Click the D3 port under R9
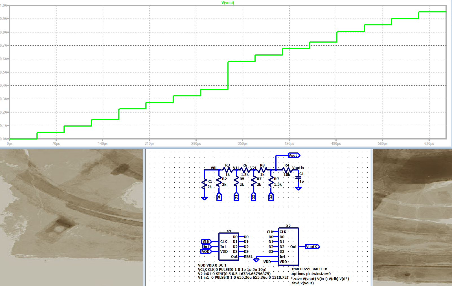452x286 pixels. 271,197
